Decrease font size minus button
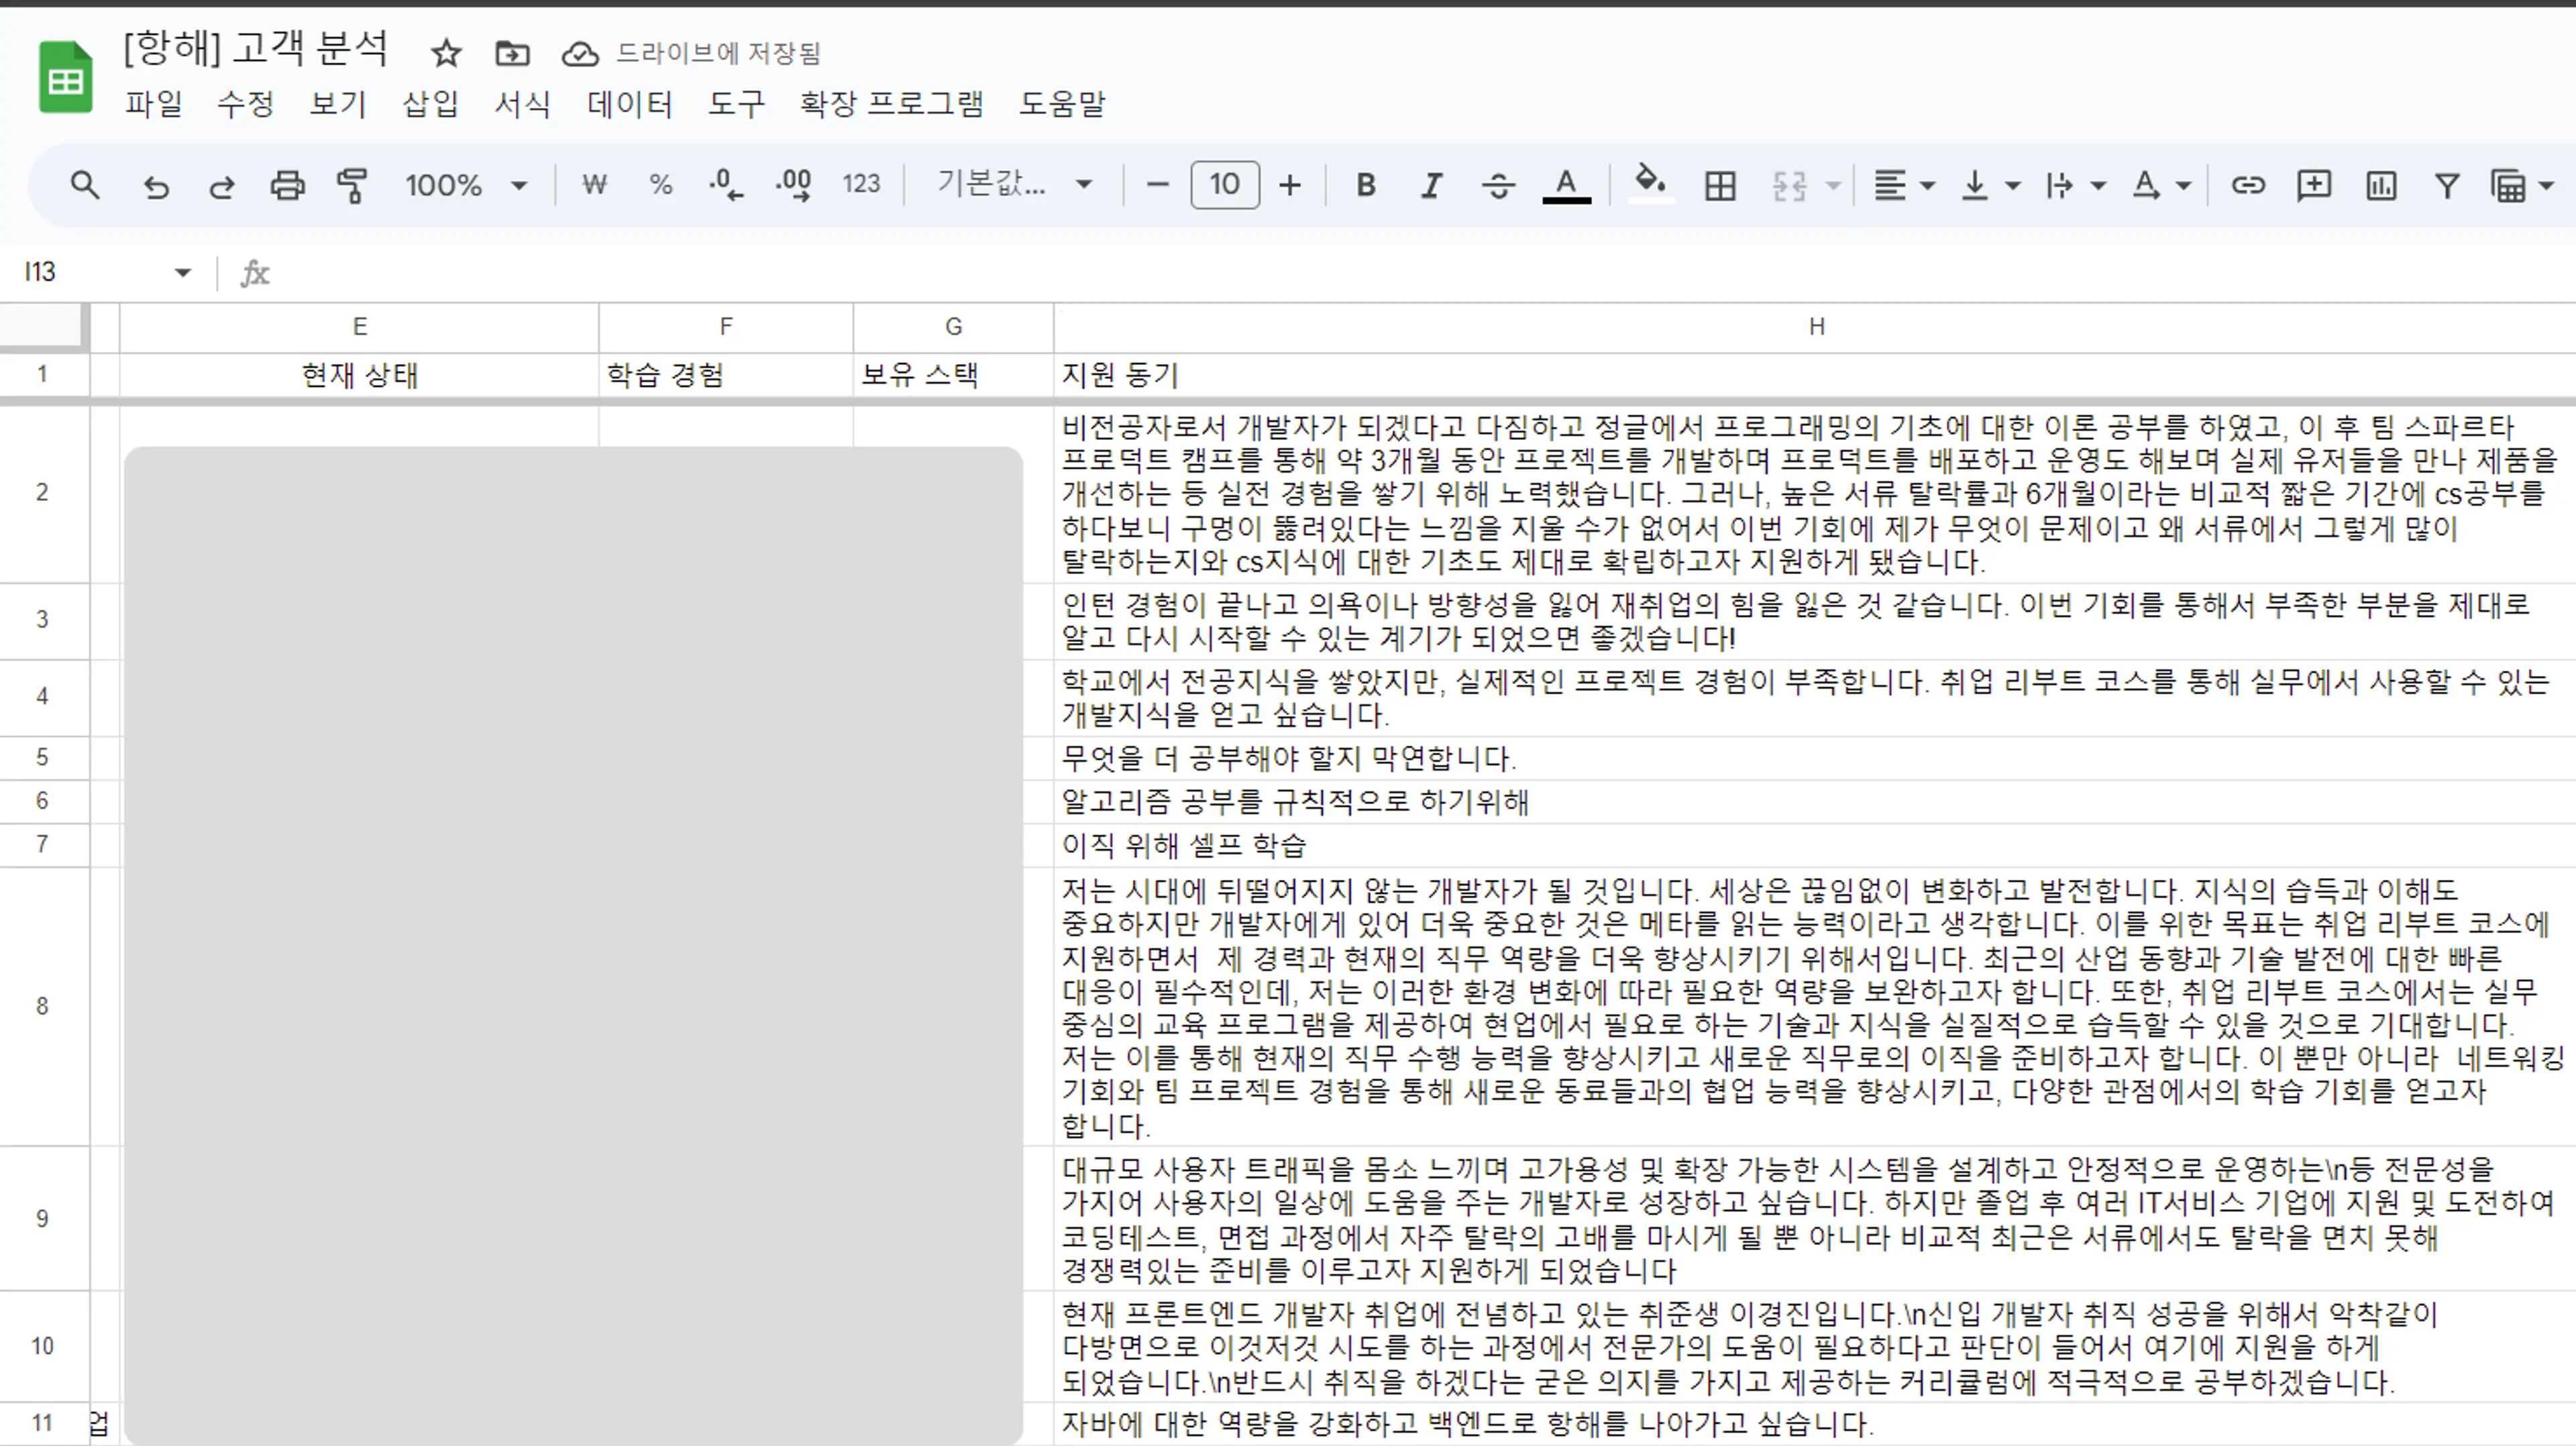 [x=1157, y=185]
